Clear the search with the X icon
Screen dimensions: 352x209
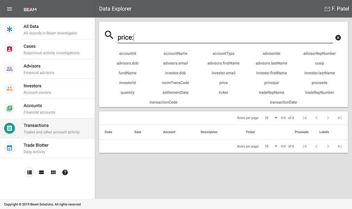(338, 38)
